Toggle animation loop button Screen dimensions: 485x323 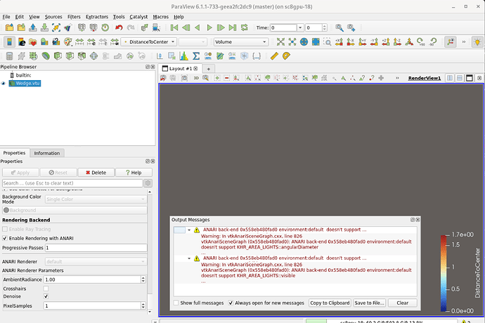[245, 27]
